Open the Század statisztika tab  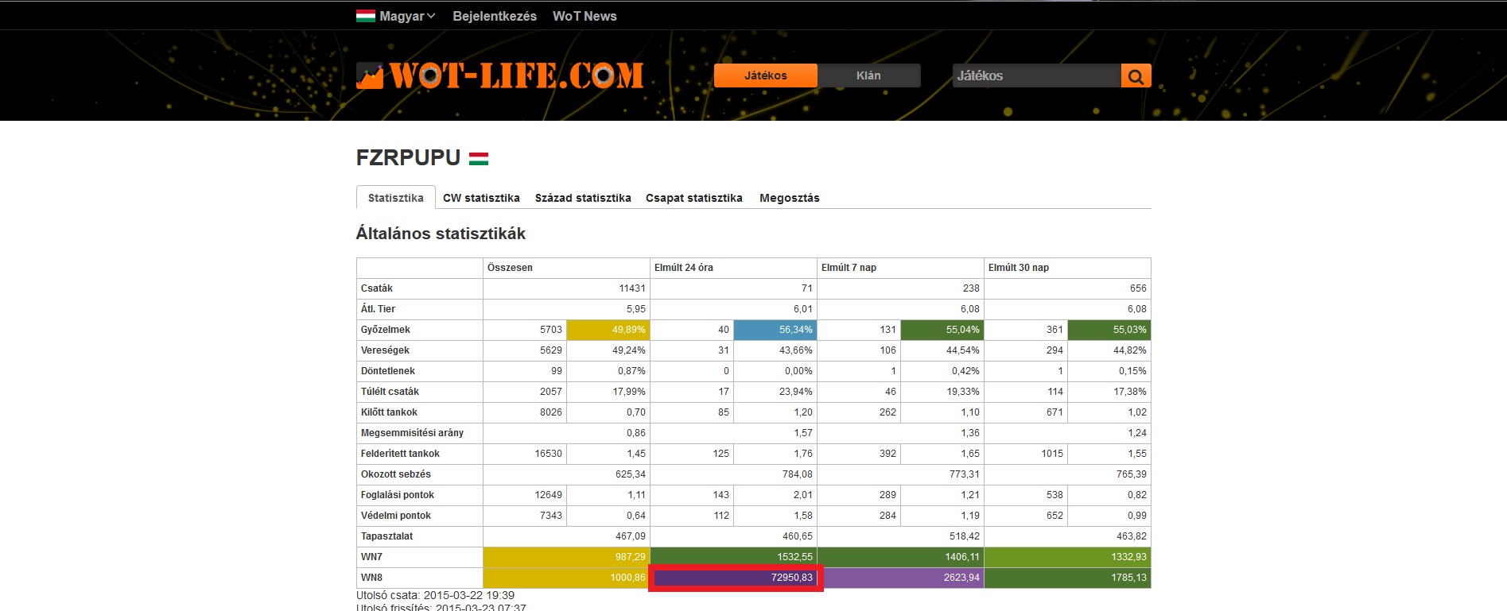[x=583, y=198]
